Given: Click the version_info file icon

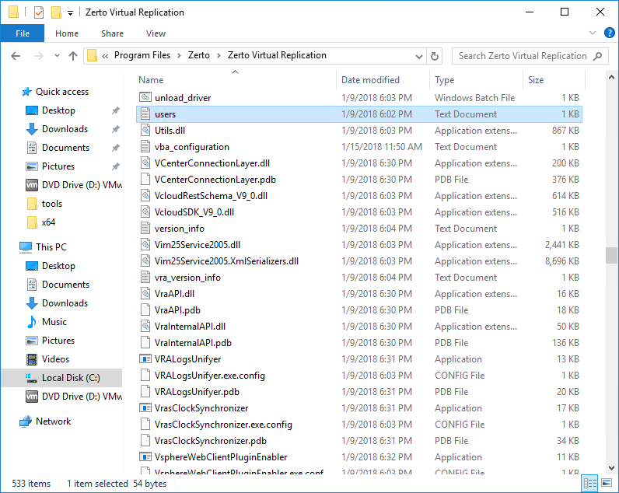Looking at the screenshot, I should [145, 229].
